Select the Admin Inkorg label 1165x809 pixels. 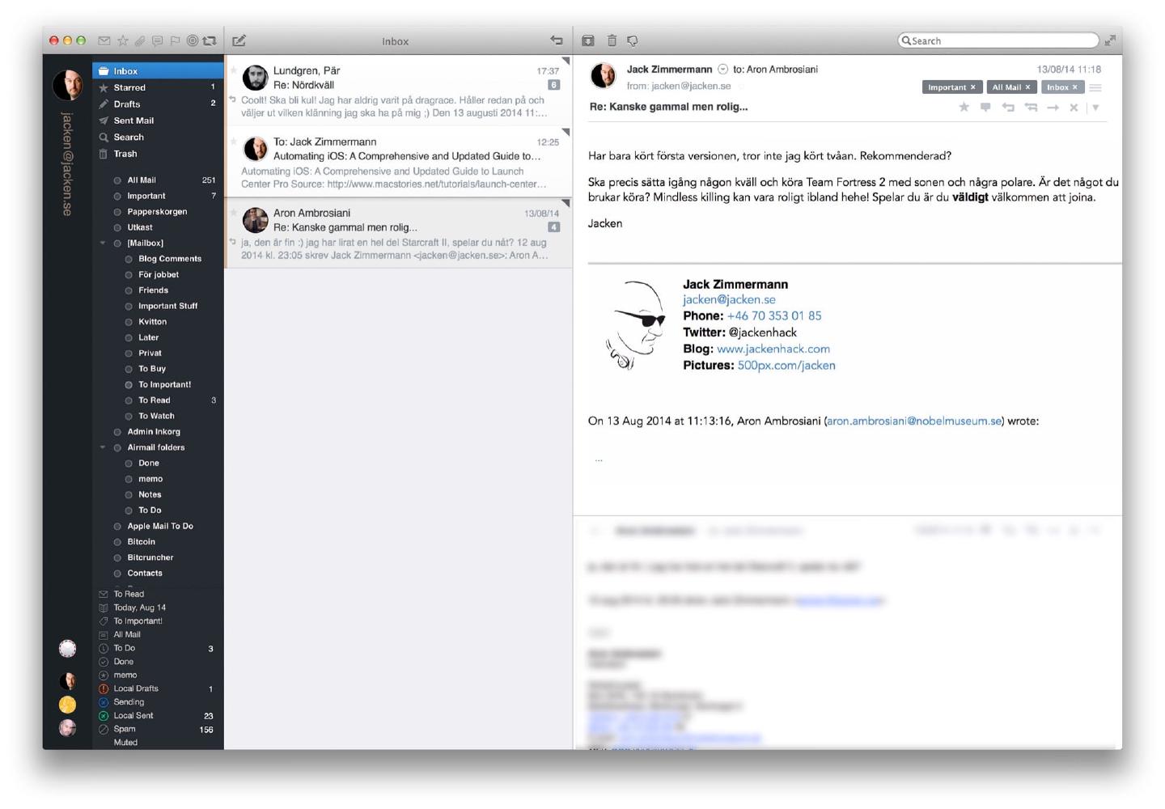point(154,431)
